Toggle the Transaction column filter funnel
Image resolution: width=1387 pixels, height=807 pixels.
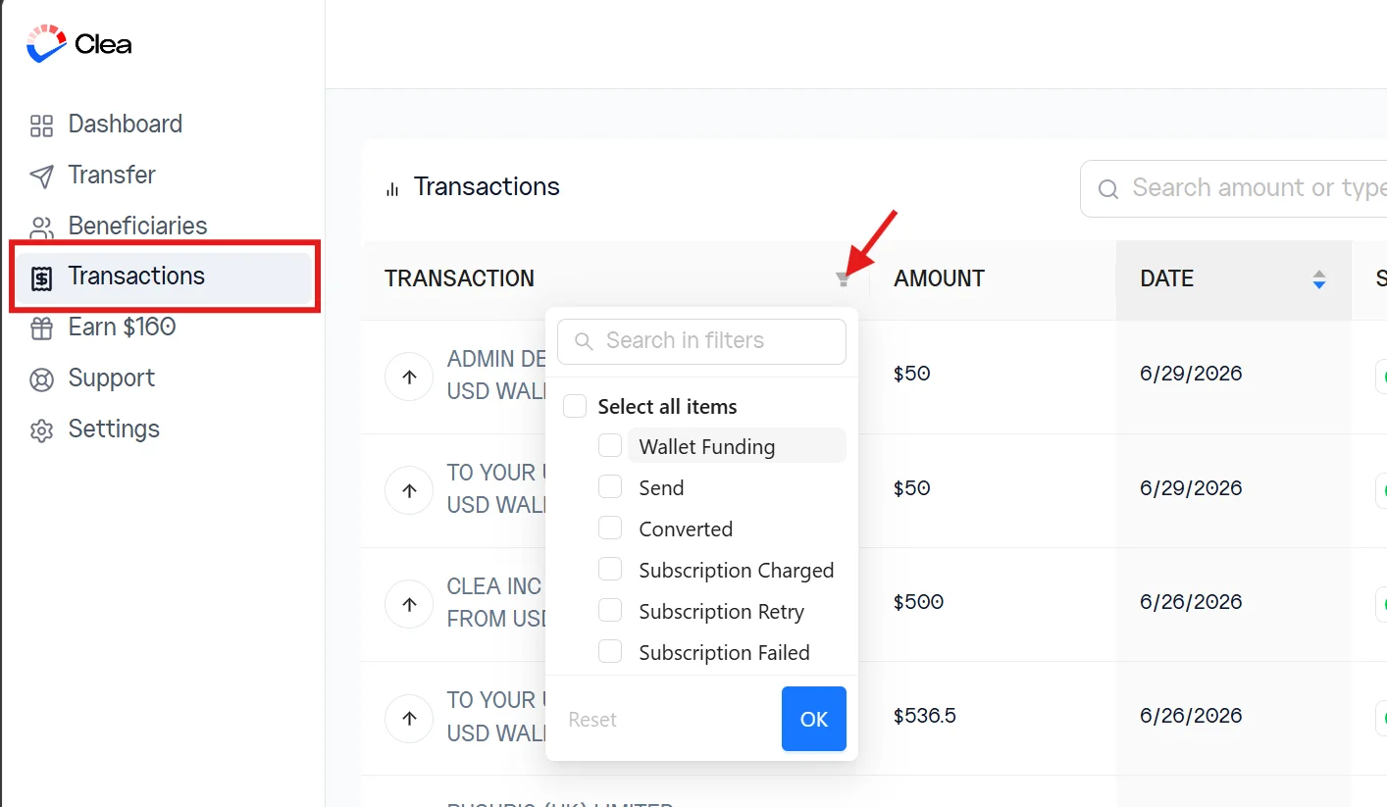pyautogui.click(x=843, y=279)
